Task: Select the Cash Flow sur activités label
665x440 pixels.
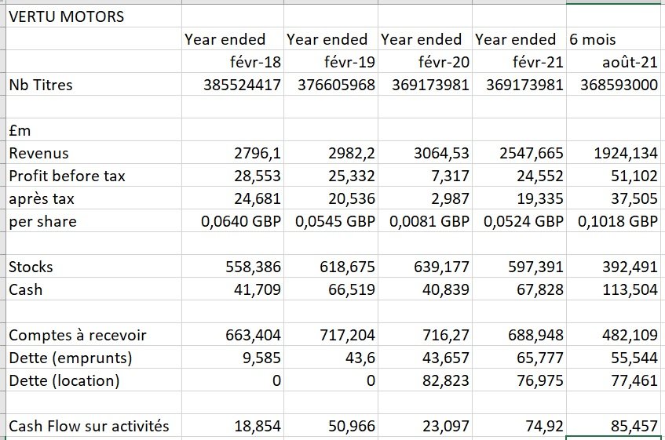Action: pyautogui.click(x=89, y=427)
